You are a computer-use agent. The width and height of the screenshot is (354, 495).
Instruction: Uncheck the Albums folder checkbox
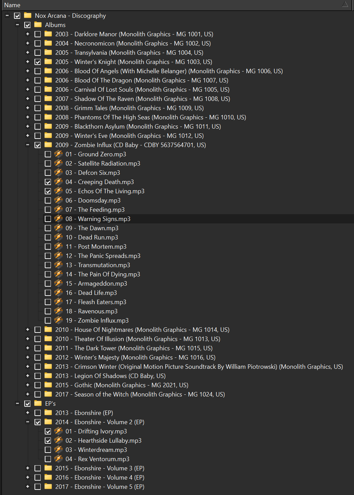[x=27, y=25]
